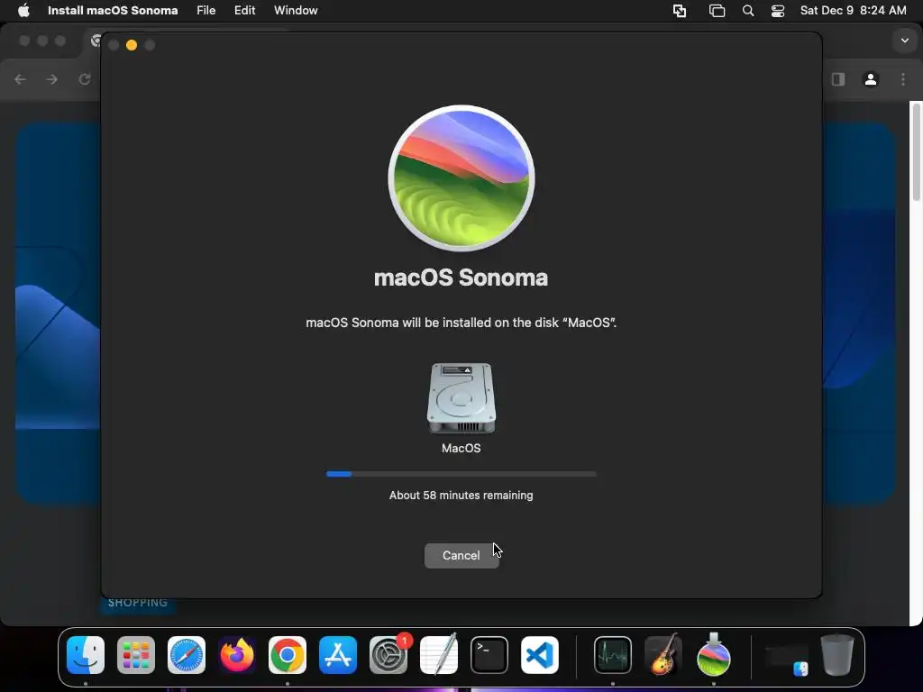Open Control Center in menu bar
923x692 pixels.
778,11
